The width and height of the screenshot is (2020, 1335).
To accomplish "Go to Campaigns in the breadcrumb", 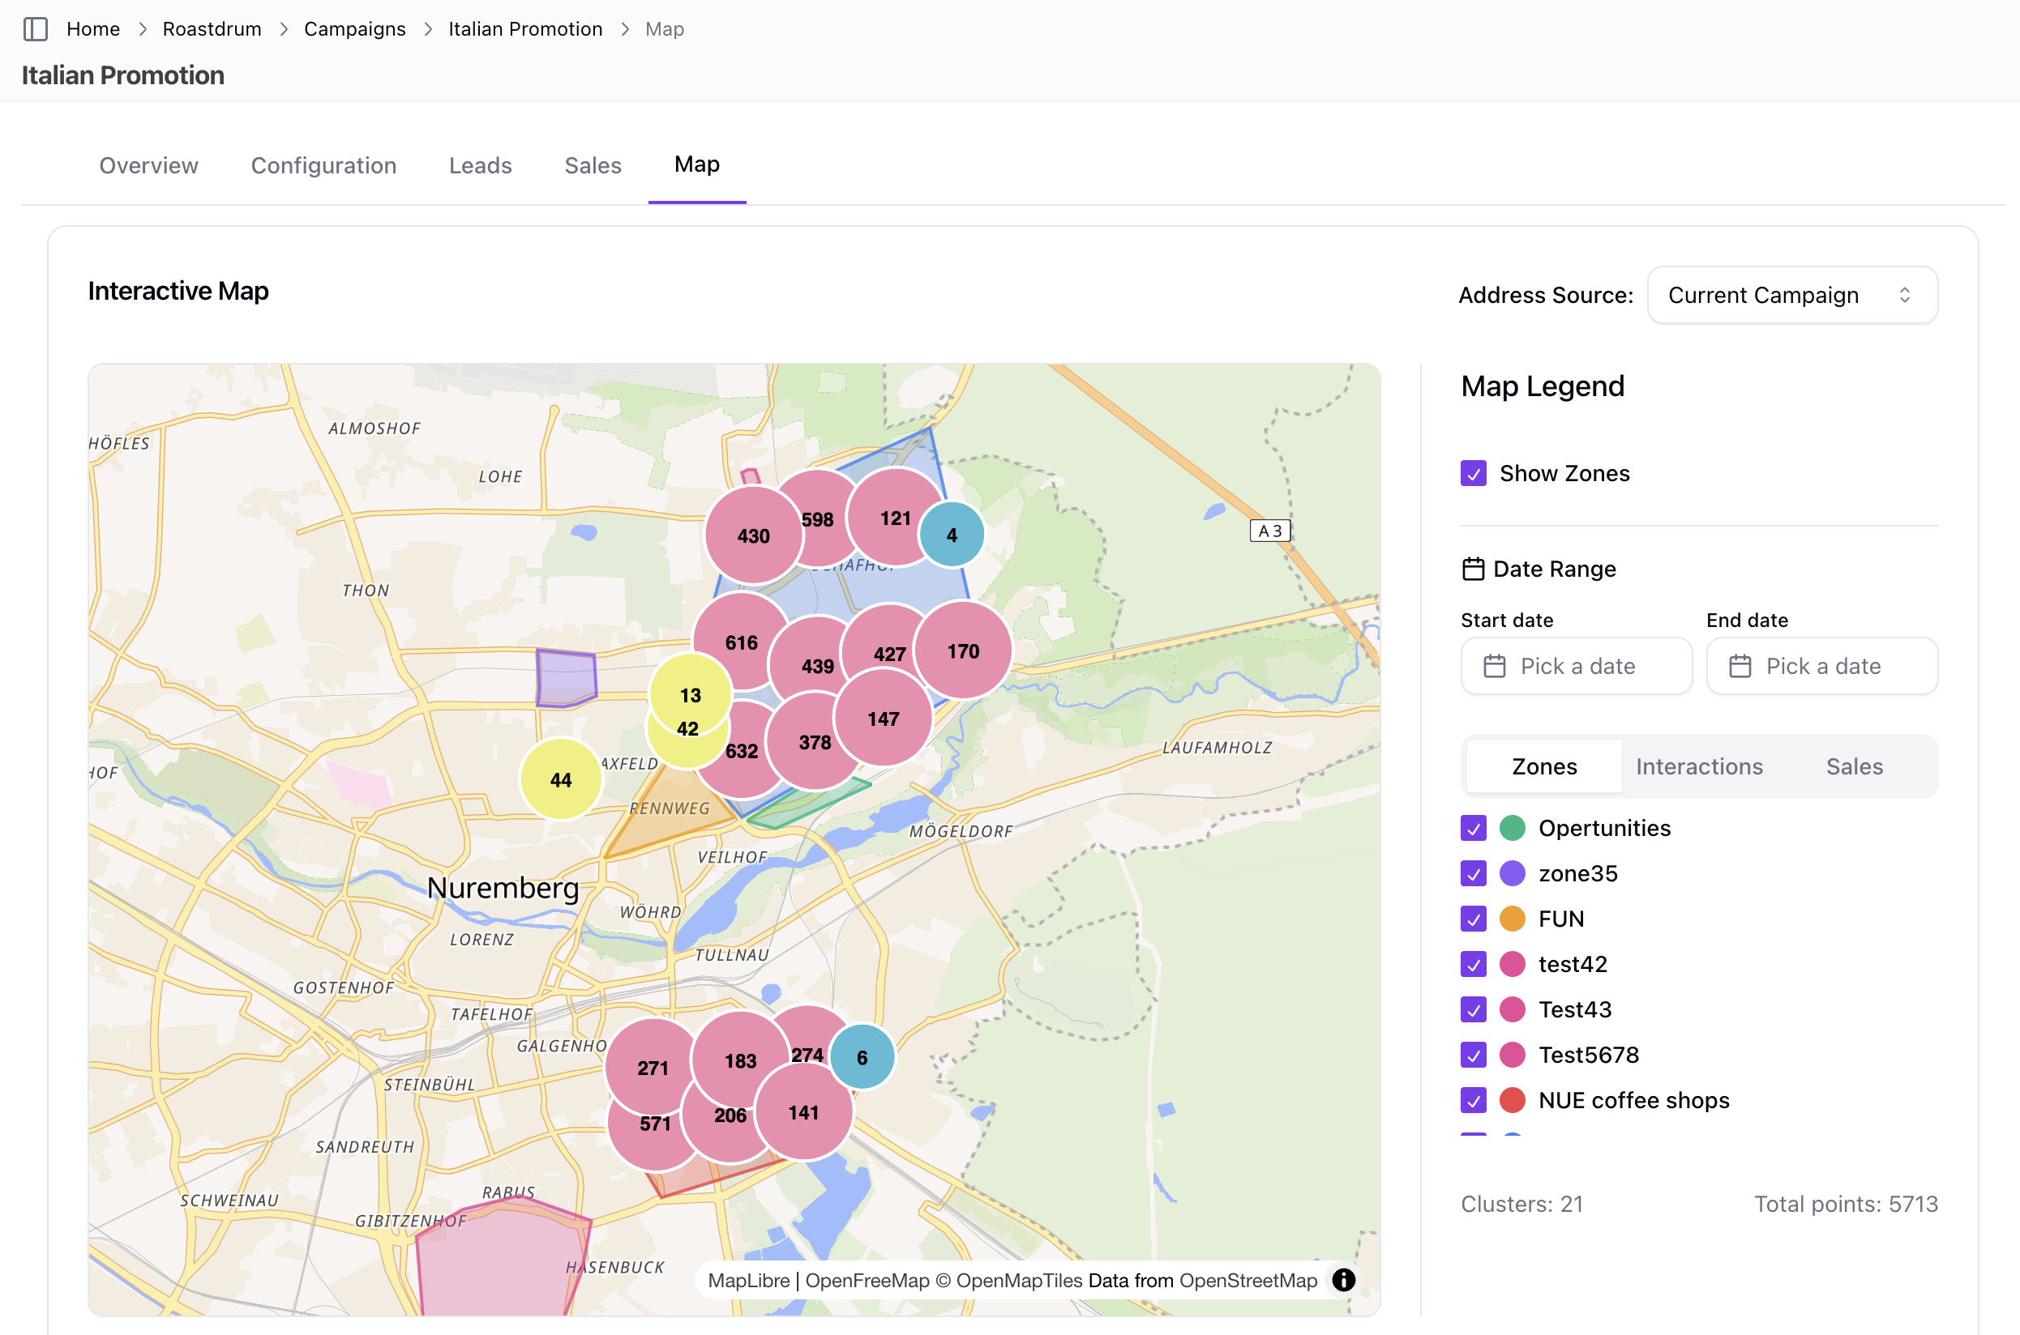I will [354, 29].
